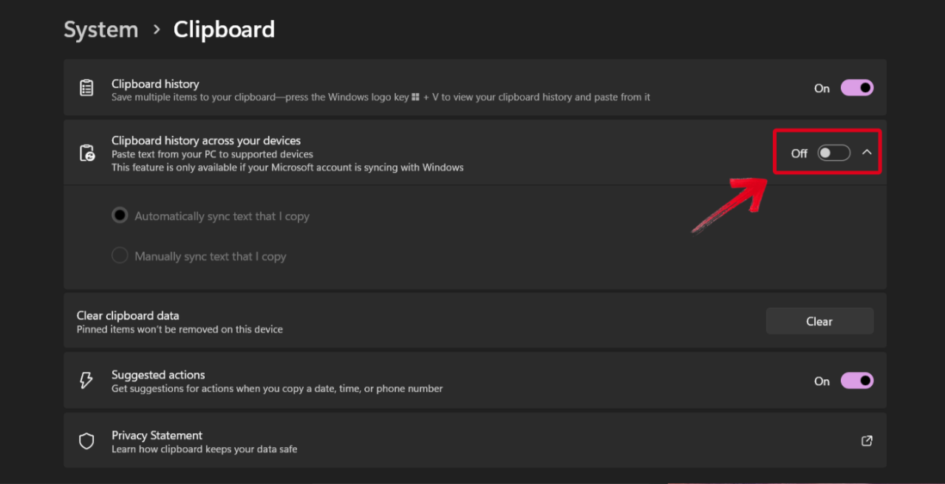945x484 pixels.
Task: Click the lightning icon beside Suggested actions
Action: [86, 380]
